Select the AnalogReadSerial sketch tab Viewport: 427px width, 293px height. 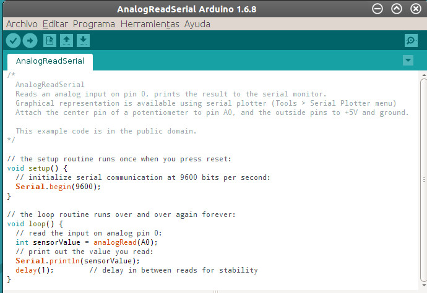tap(50, 61)
